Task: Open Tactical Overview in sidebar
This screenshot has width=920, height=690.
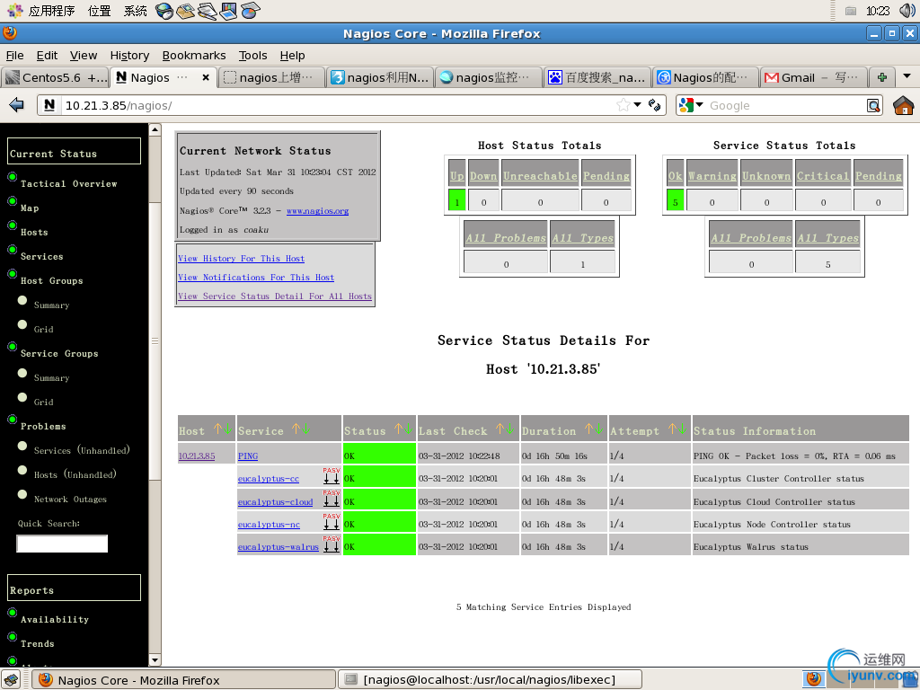Action: [68, 183]
